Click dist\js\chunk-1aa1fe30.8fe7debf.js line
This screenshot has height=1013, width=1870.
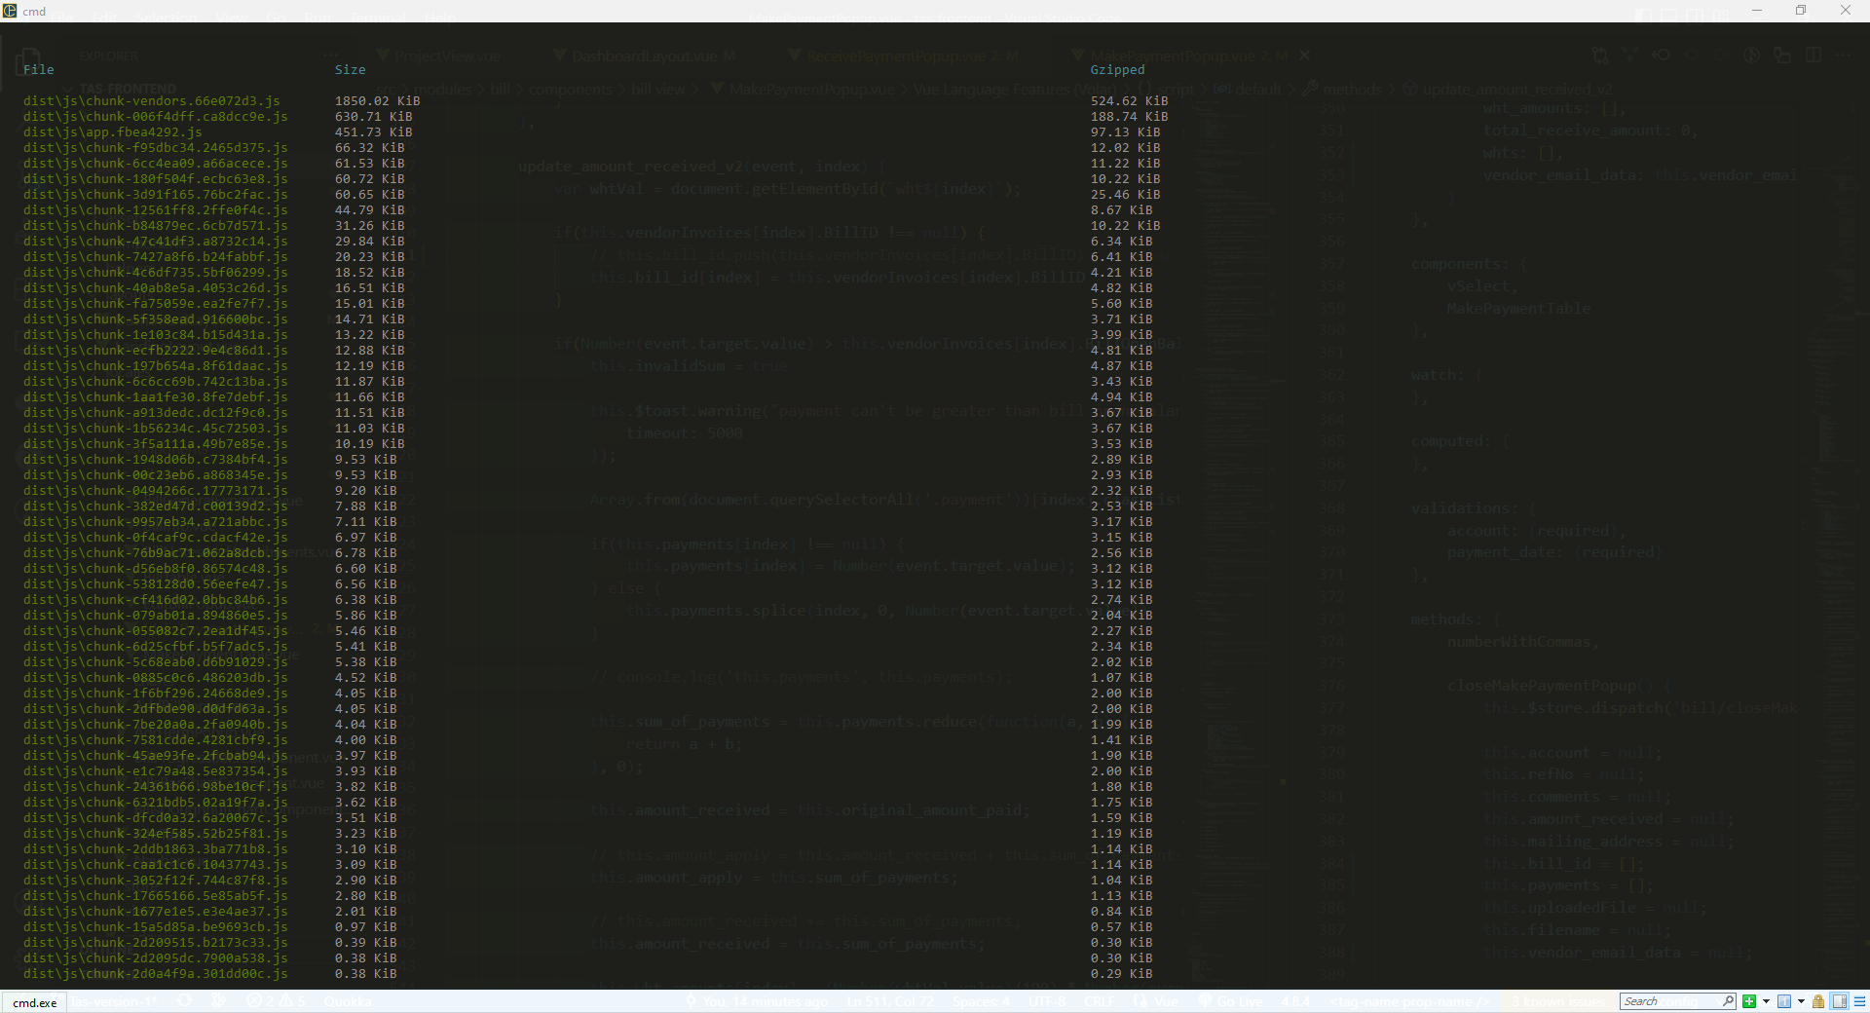coord(156,397)
